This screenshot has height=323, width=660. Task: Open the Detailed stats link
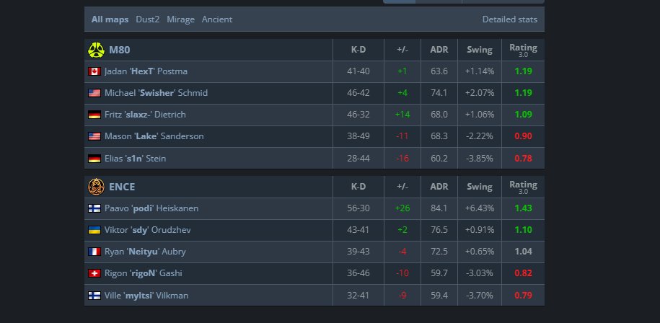pos(509,19)
